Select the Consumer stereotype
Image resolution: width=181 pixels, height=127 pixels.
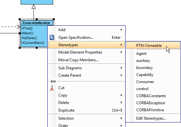(153, 82)
